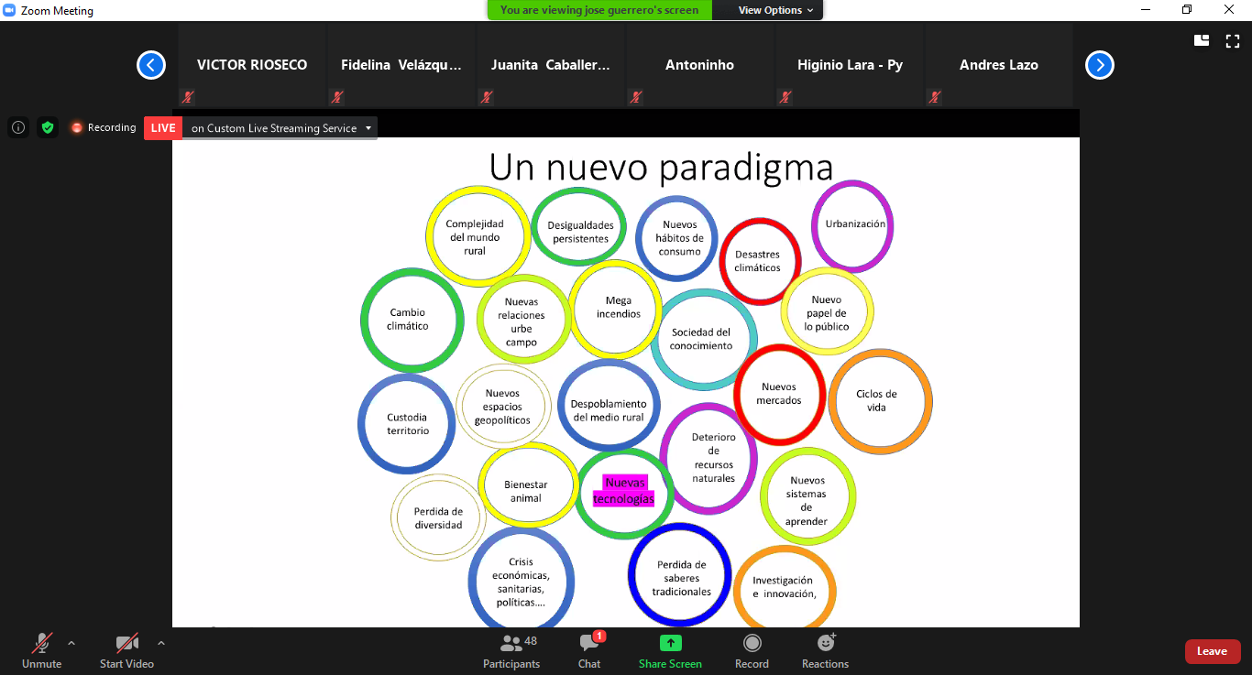
Task: Unmute the microphone
Action: pyautogui.click(x=41, y=649)
